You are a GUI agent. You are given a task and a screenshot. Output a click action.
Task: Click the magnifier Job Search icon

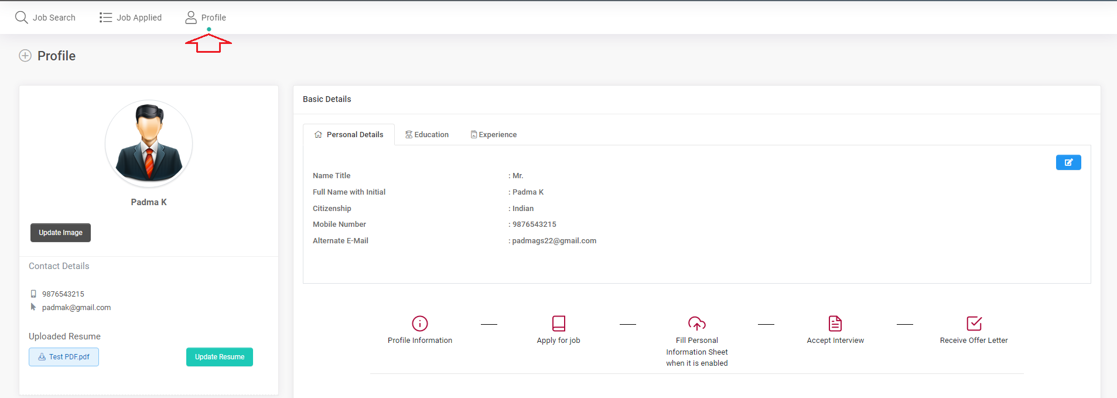[x=22, y=18]
